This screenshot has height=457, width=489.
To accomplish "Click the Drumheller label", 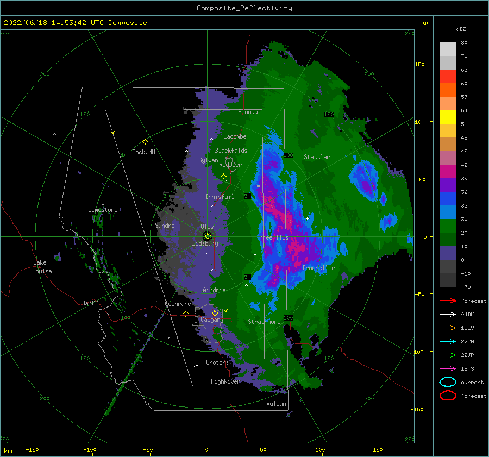I will tap(318, 268).
